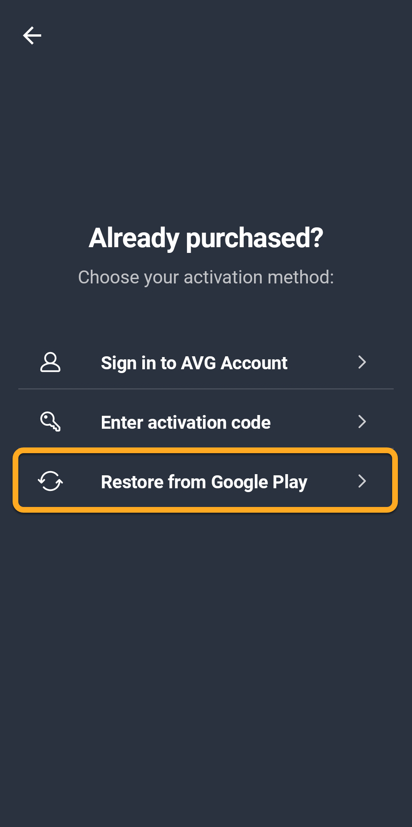Image resolution: width=412 pixels, height=827 pixels.
Task: Click the key icon
Action: pos(50,422)
